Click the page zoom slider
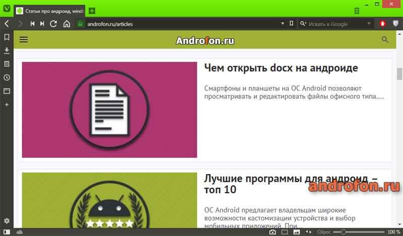The image size is (403, 236). 359,232
